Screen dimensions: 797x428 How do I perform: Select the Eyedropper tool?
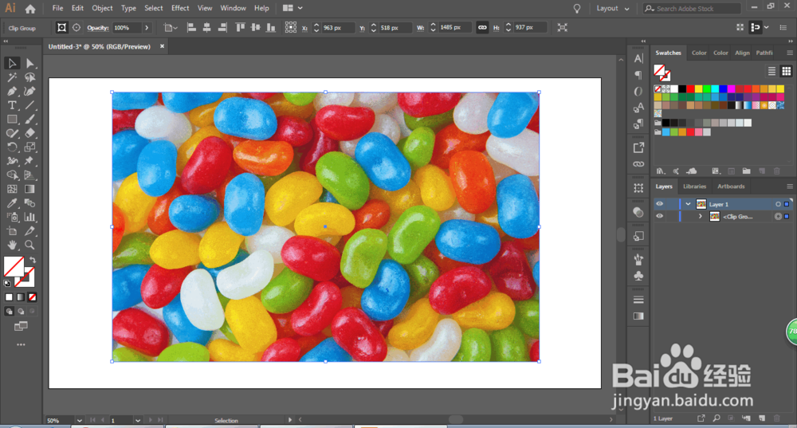pos(12,203)
